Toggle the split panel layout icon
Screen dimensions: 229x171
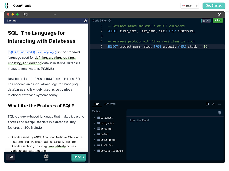point(207,104)
